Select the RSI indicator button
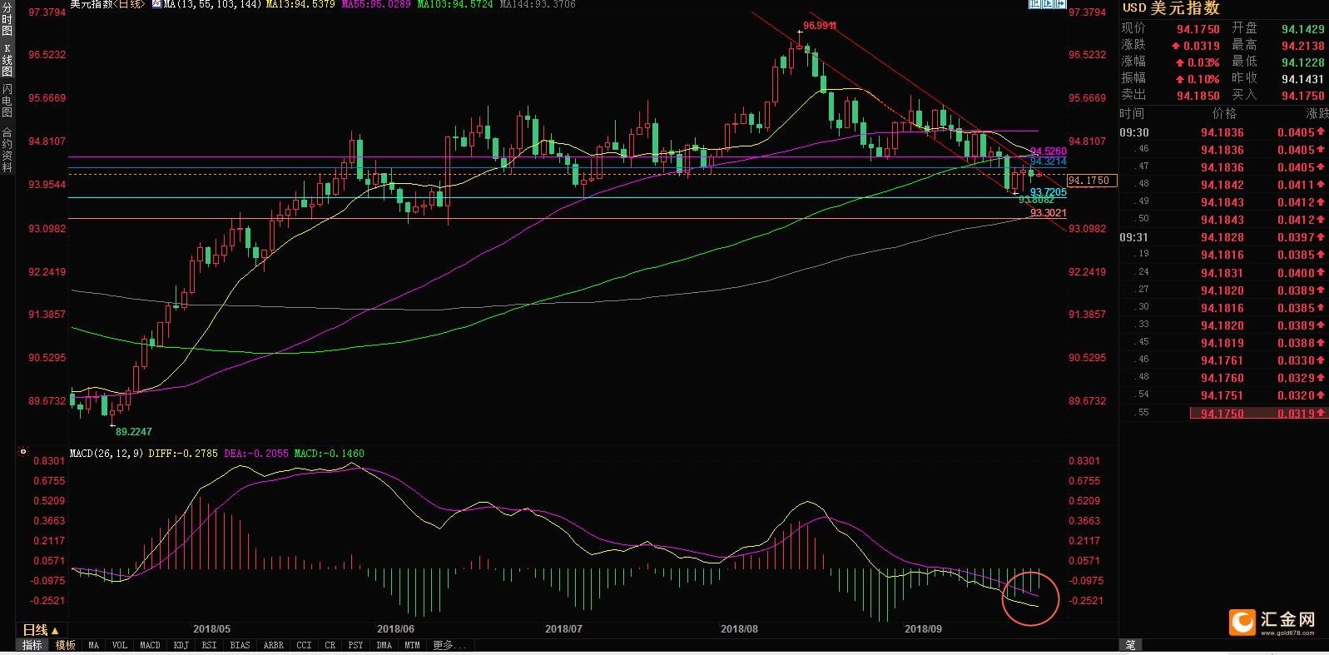Viewport: 1329px width, 655px height. click(x=209, y=645)
